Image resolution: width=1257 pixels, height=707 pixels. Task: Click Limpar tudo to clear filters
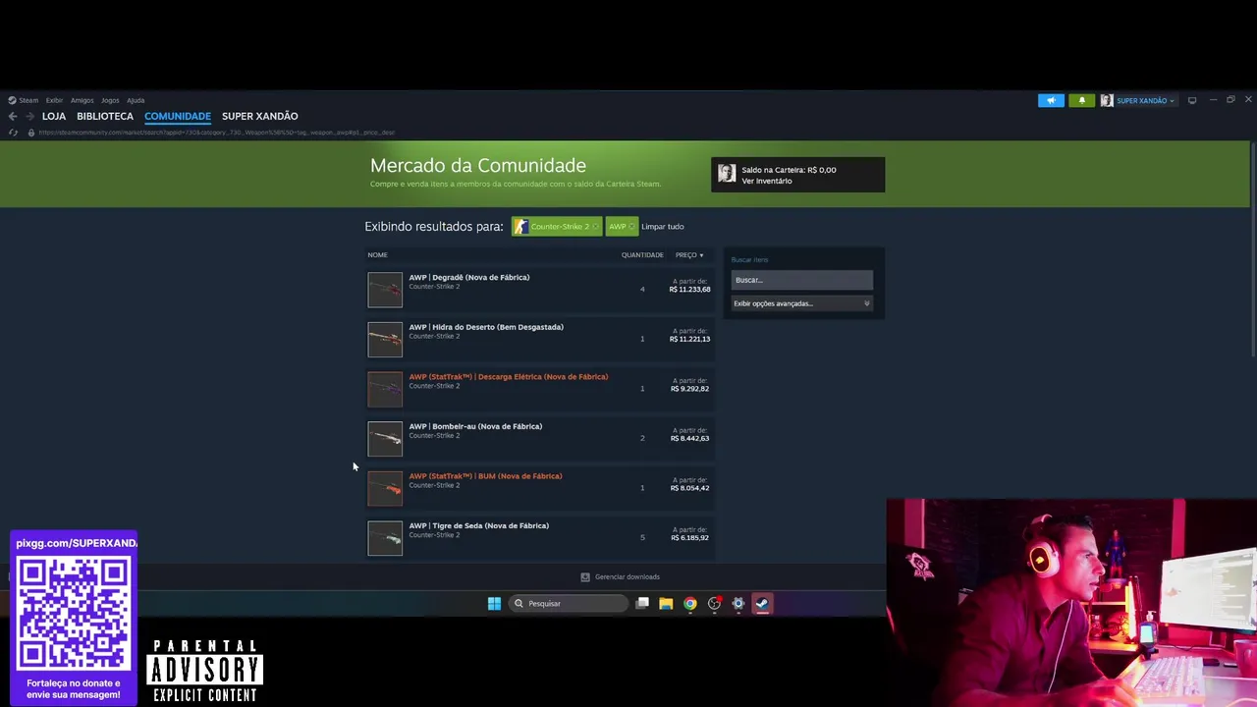coord(663,227)
